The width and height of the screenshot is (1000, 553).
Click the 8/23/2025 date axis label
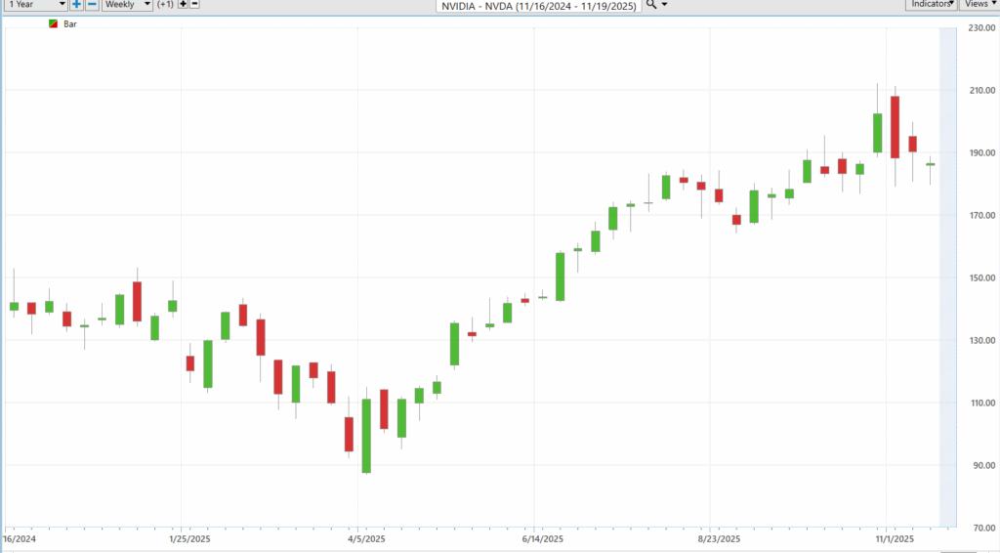click(x=719, y=539)
